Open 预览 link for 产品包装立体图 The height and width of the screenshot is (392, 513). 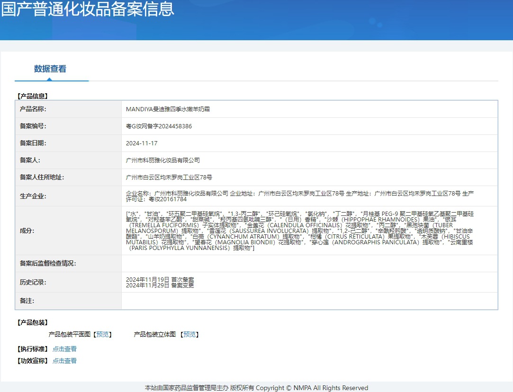(x=190, y=334)
